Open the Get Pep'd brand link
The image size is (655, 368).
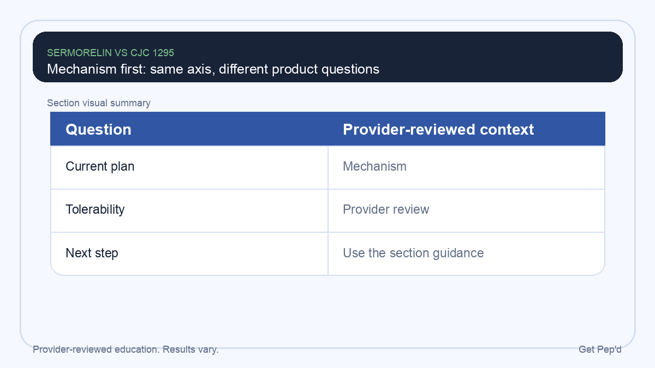coord(600,349)
